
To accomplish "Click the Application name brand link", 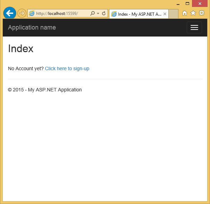I will tap(32, 27).
